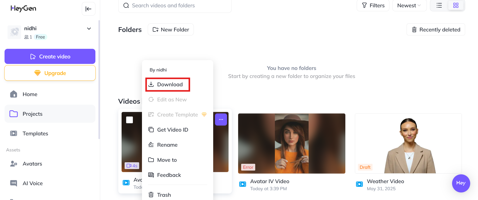Open Templates in the sidebar
The width and height of the screenshot is (478, 200).
50,133
